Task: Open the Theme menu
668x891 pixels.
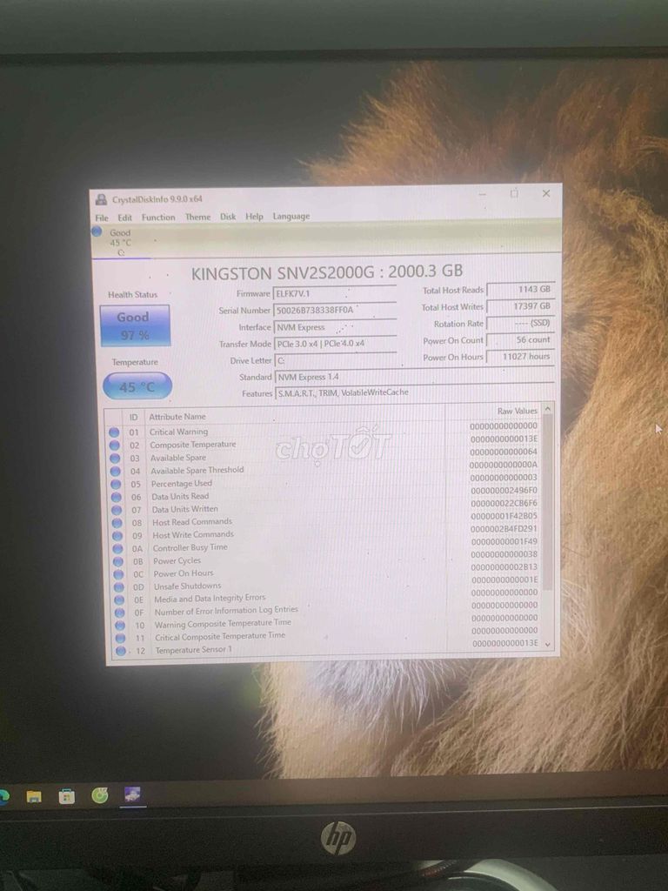Action: (x=197, y=217)
